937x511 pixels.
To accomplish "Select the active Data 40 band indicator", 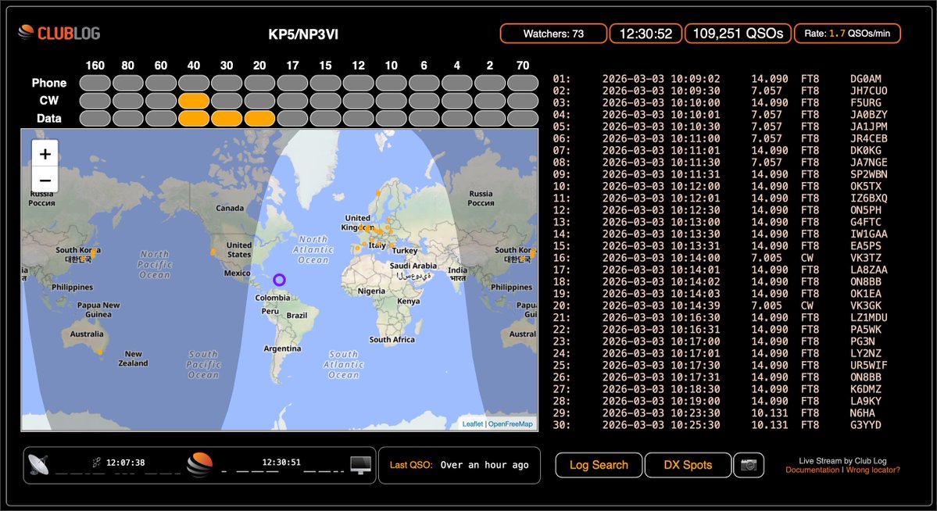I will coord(194,118).
